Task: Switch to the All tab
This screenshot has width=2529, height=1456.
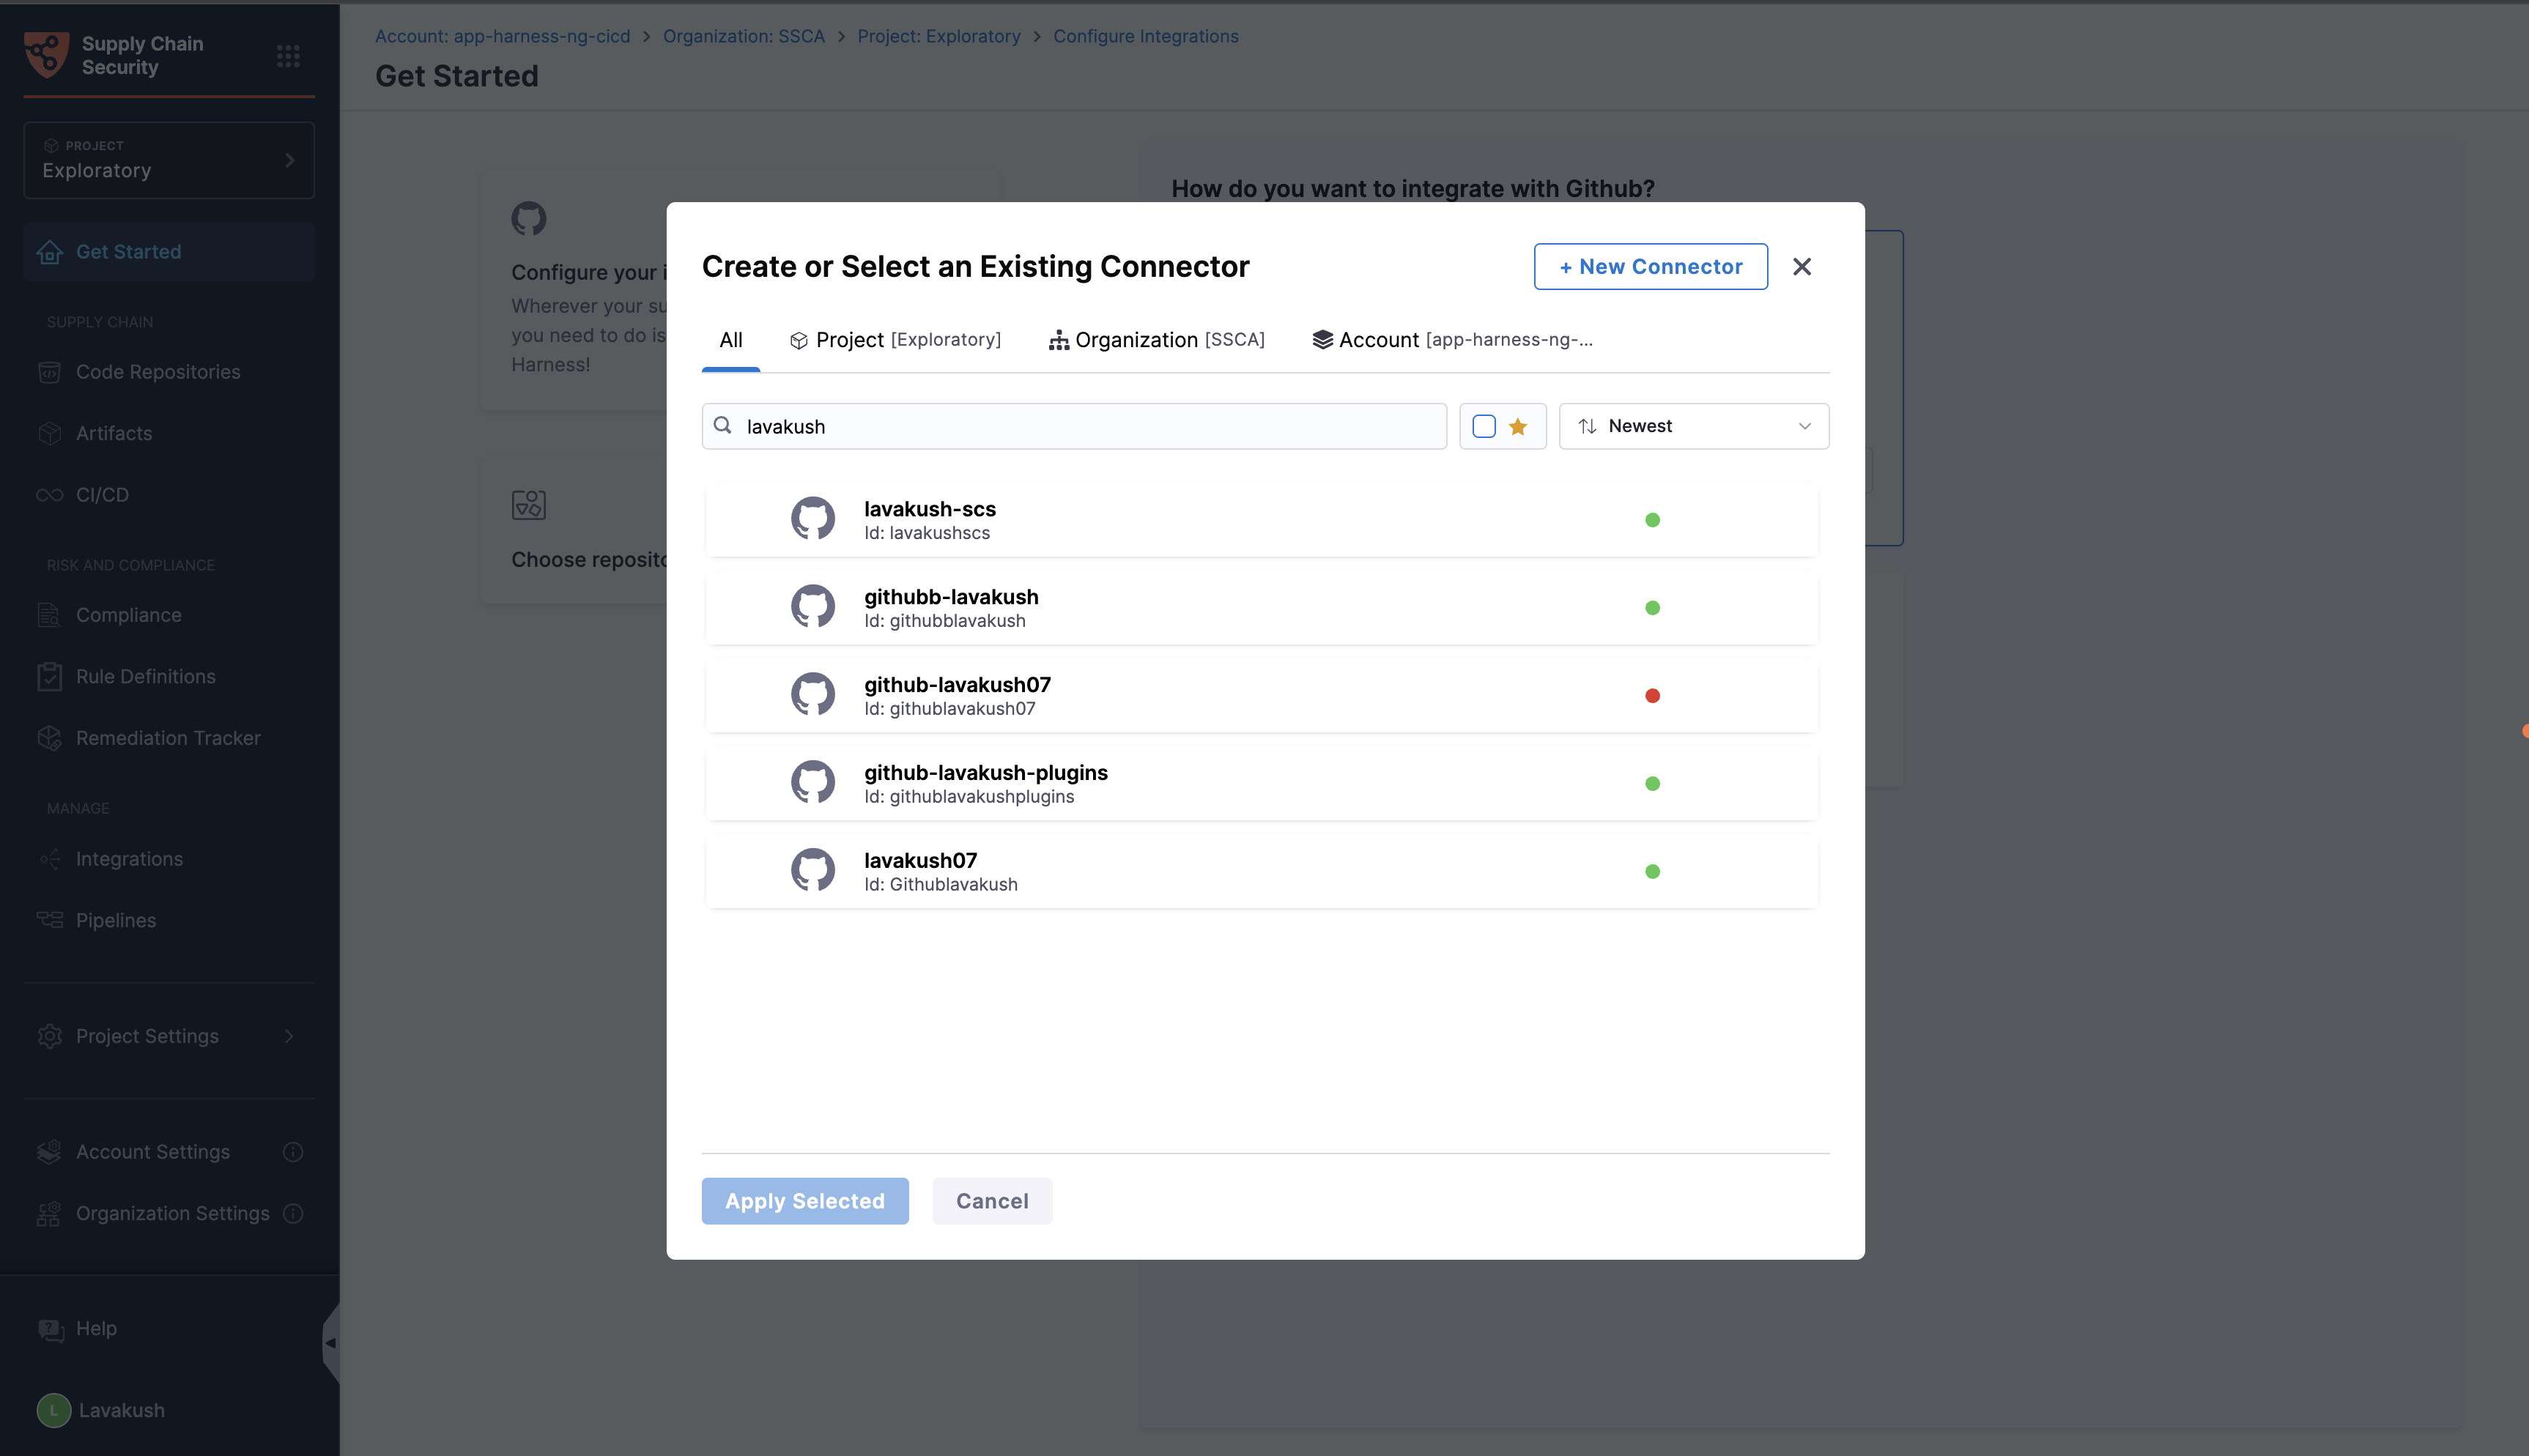Action: (731, 340)
